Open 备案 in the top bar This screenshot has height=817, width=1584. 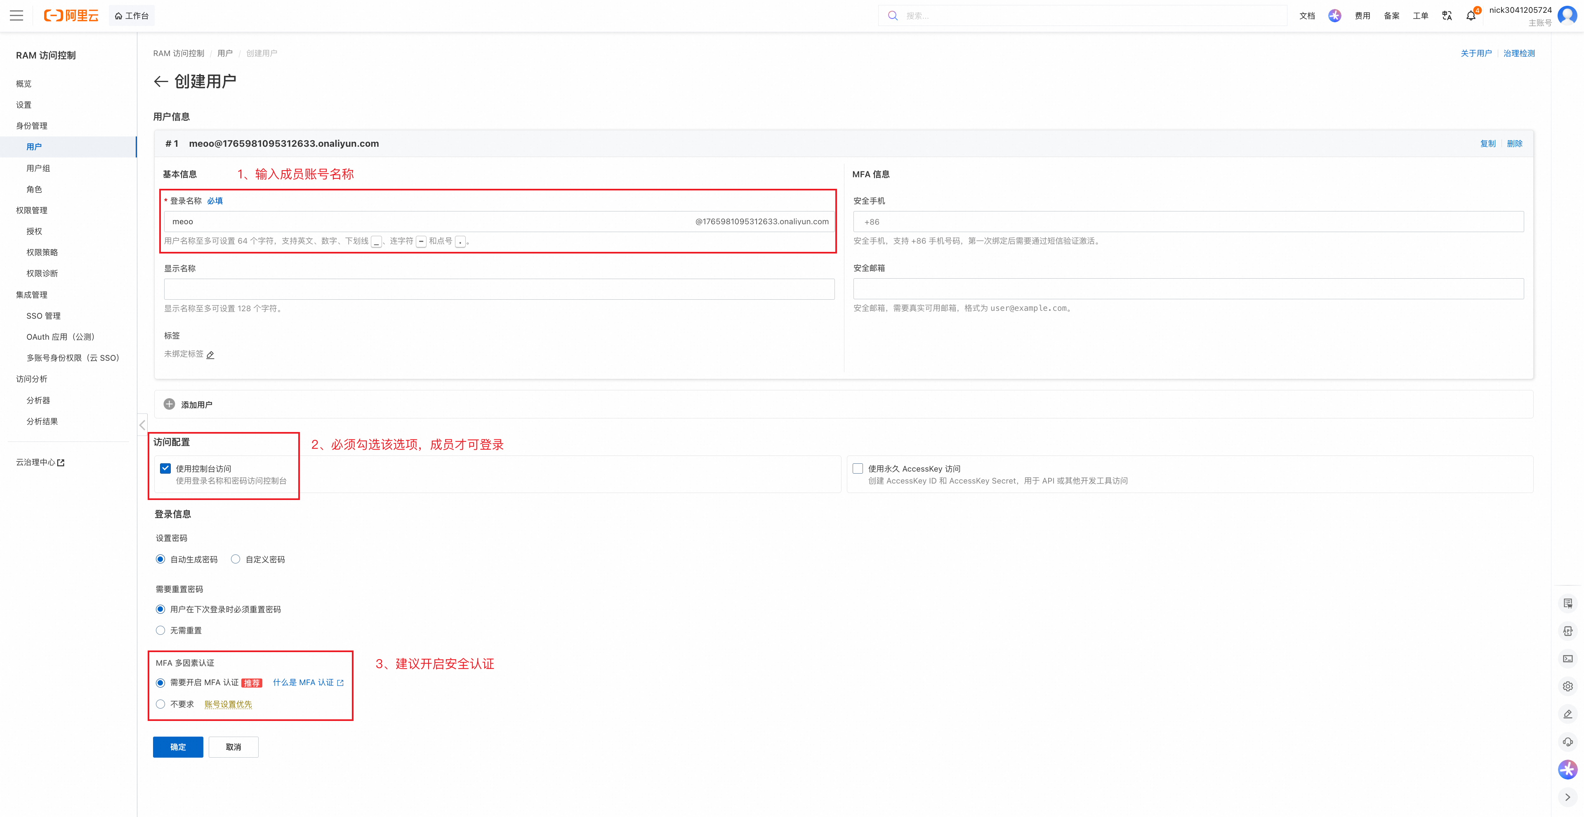(x=1391, y=15)
